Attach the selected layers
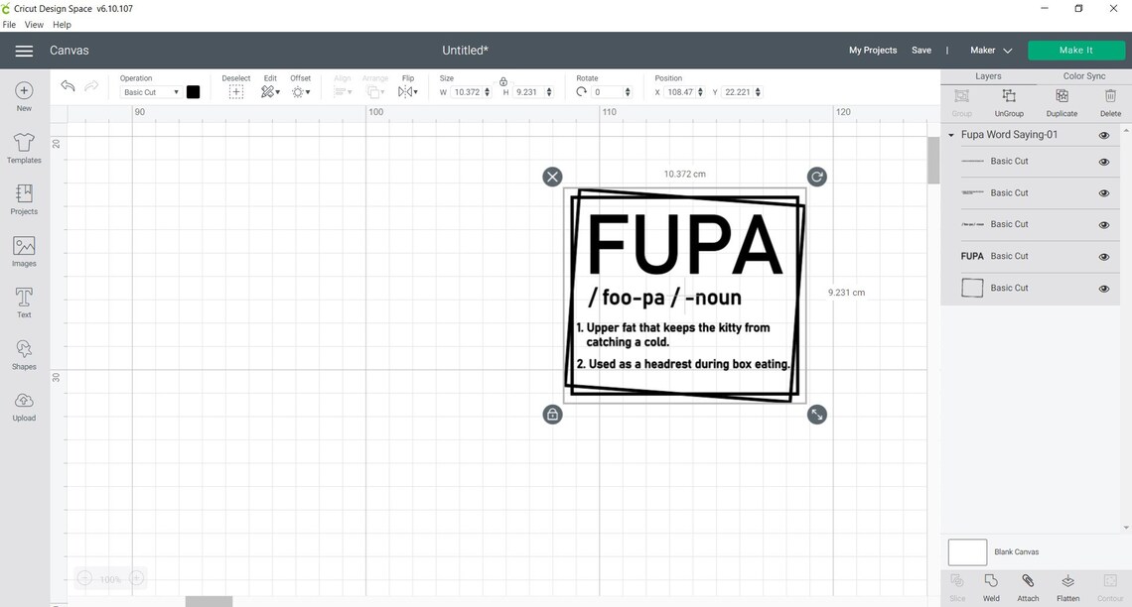Screen dimensions: 1132x607 coord(1028,585)
